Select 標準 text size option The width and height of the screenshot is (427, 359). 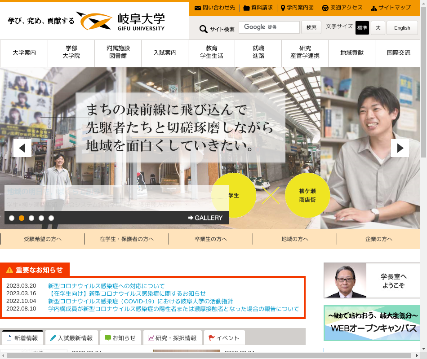click(362, 28)
